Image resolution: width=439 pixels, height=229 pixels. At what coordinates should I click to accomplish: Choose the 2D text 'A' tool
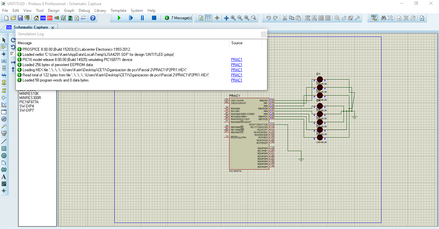pos(4,177)
